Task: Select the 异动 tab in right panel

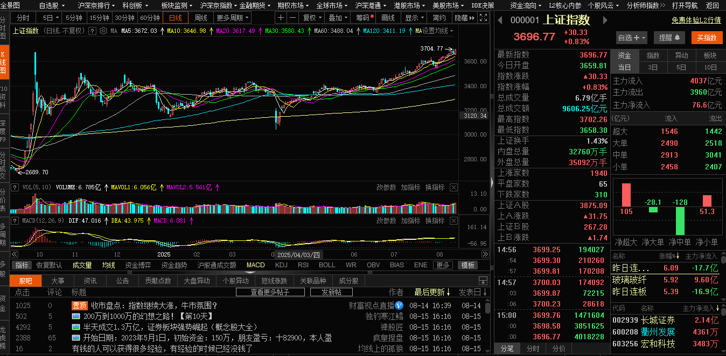Action: (x=681, y=55)
